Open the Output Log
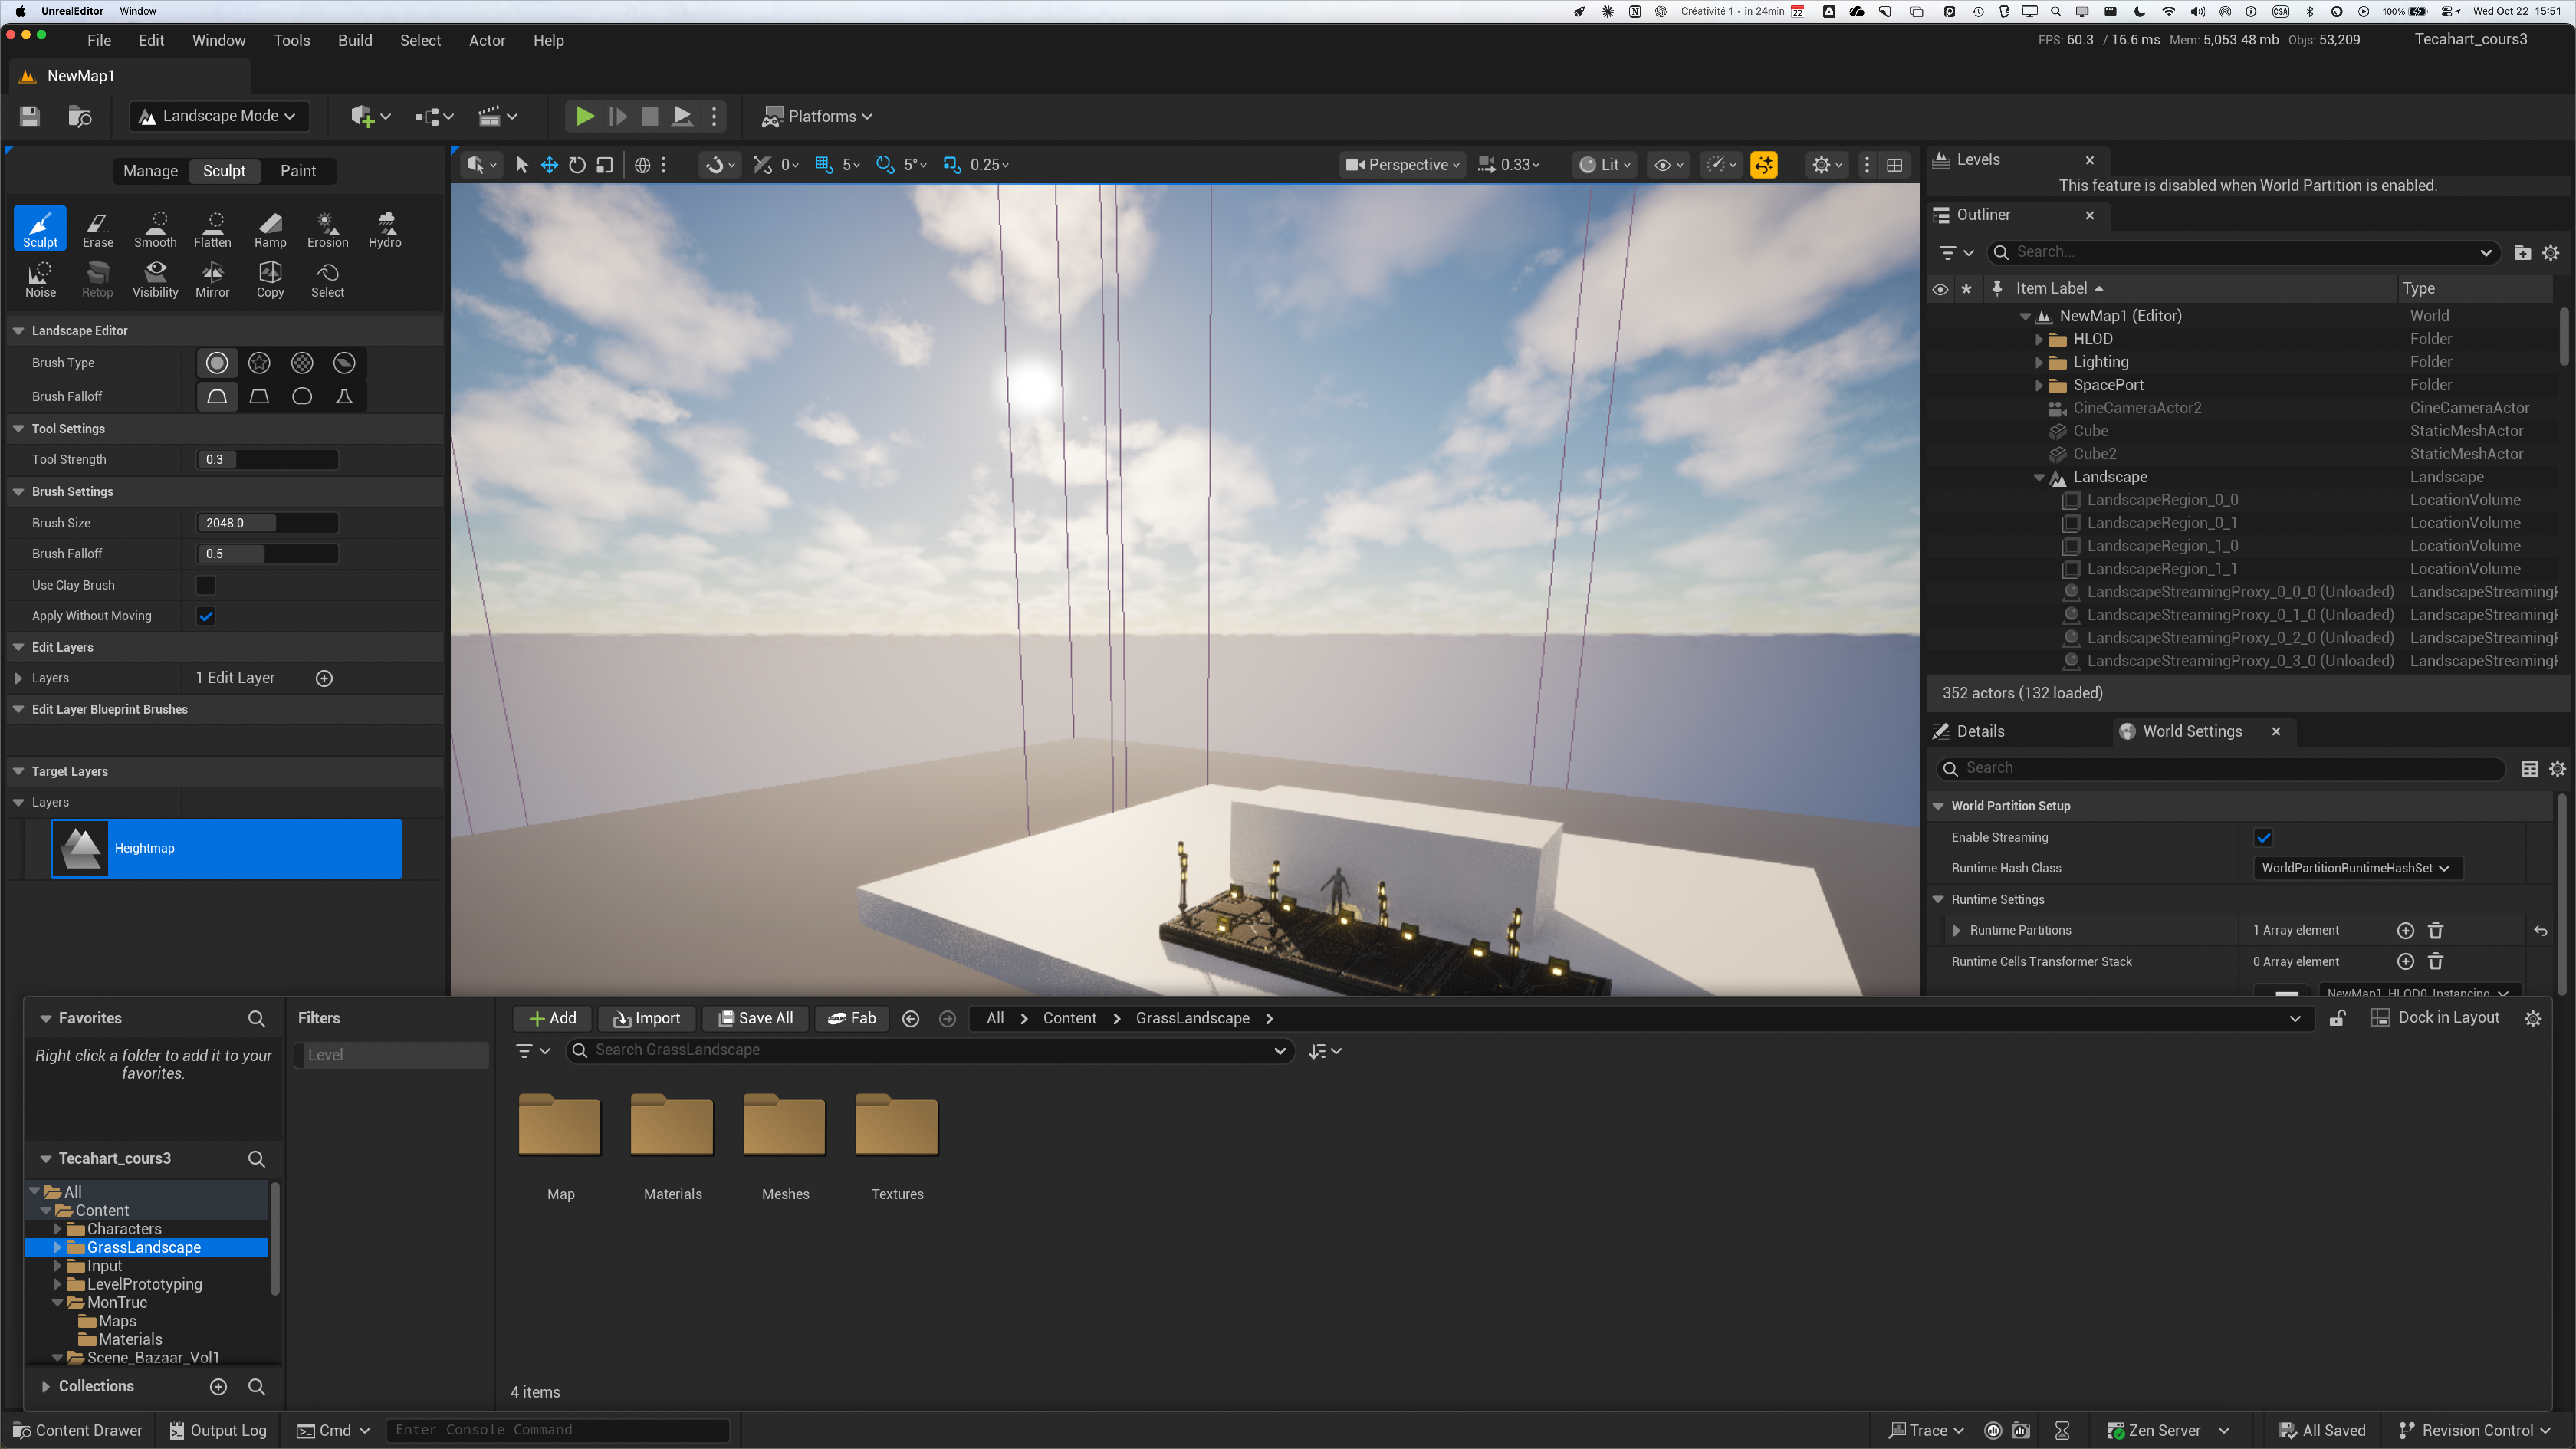 coord(218,1431)
